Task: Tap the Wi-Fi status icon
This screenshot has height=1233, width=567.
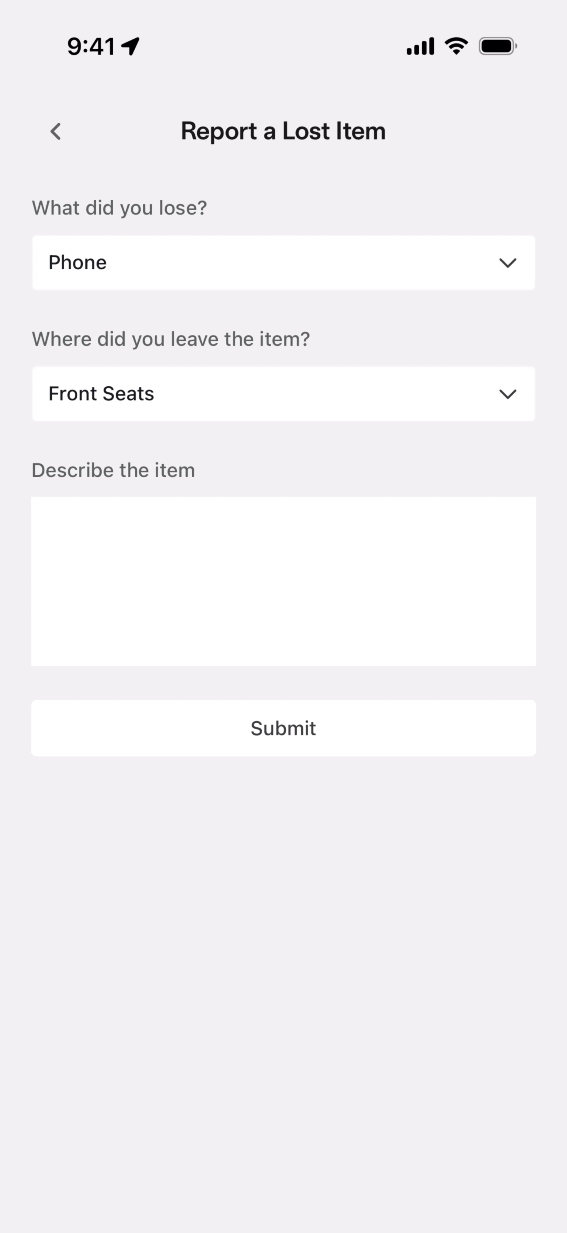Action: click(x=457, y=46)
